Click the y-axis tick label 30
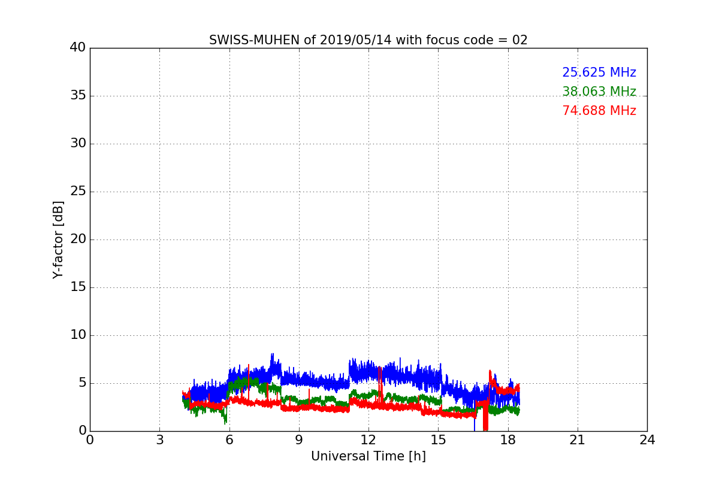 coord(77,144)
